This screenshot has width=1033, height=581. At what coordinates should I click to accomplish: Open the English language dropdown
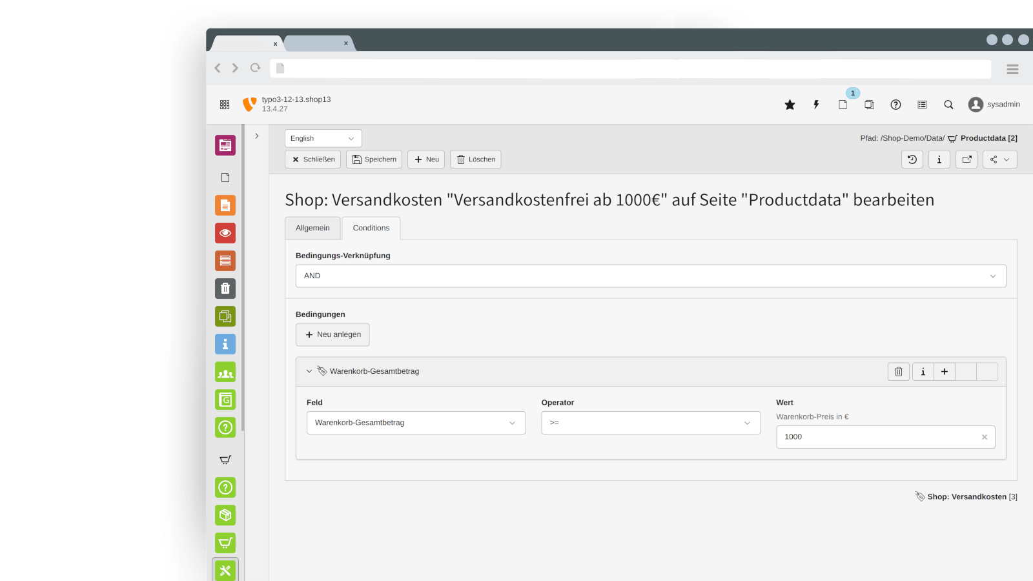pos(323,138)
